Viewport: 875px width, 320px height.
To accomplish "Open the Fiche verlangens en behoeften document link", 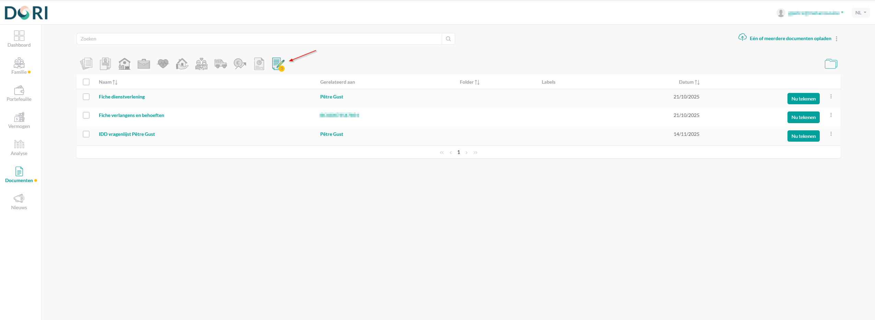I will click(x=131, y=115).
